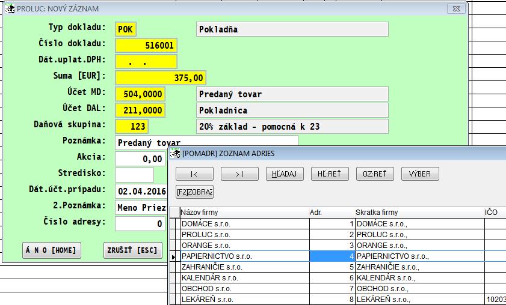Select PAPIERNICTVO s.r.o. in Názov firmy

point(245,256)
